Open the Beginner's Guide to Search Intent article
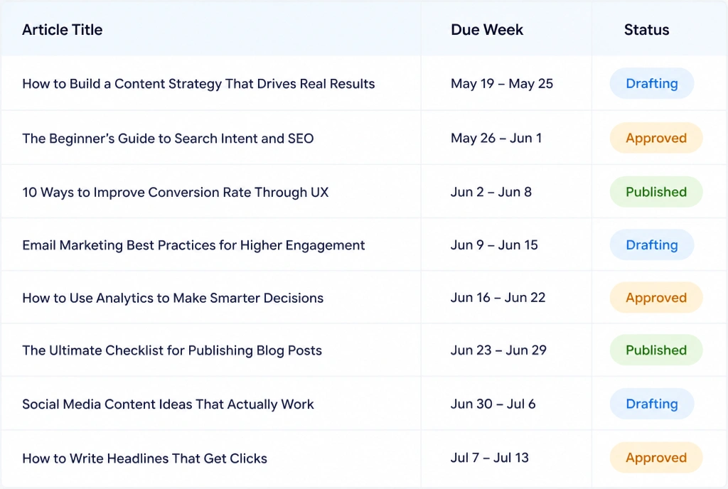728x489 pixels. tap(168, 139)
